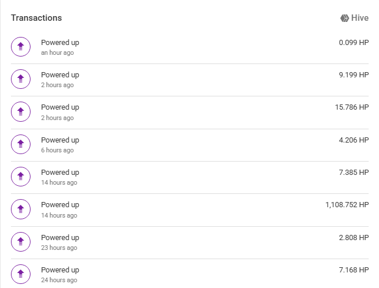Click the power-up icon for 1,108.752 HP

tap(21, 209)
